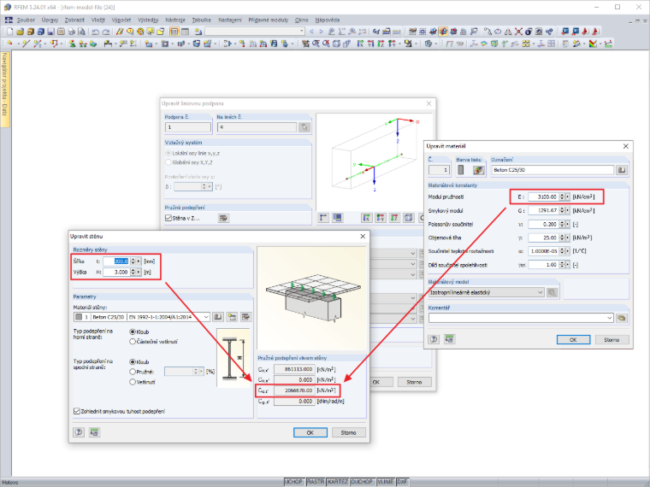Click comment picker icon beside Komentář field
This screenshot has height=487, width=650.
(622, 318)
